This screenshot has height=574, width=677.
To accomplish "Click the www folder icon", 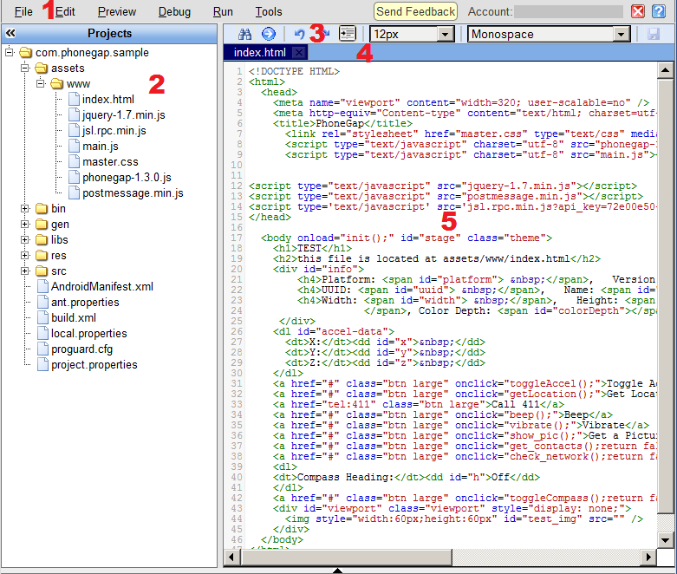I will (x=57, y=83).
